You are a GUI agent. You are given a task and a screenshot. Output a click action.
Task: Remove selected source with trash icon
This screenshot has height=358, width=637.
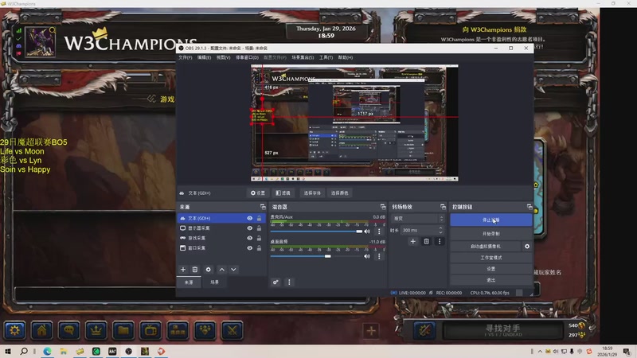pyautogui.click(x=195, y=270)
